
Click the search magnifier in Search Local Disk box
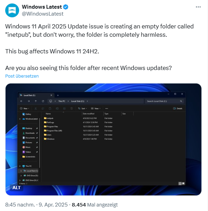(181, 101)
